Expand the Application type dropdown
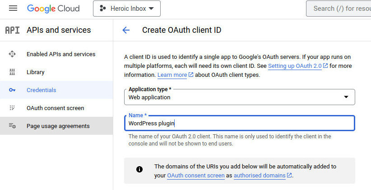This screenshot has width=371, height=190. tap(240, 97)
